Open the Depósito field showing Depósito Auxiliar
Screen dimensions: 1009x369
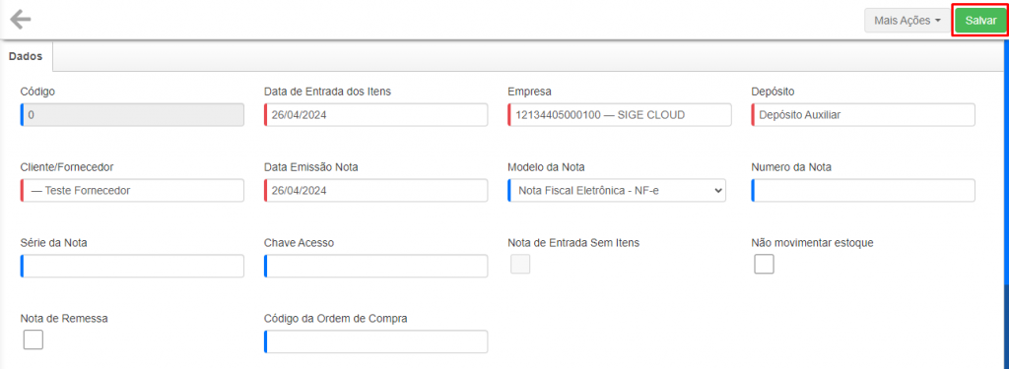click(863, 115)
